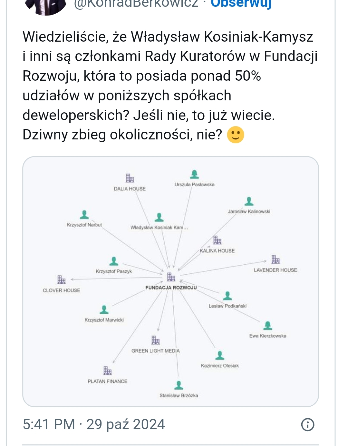The image size is (348, 446).
Task: Select the LAVENDER HOUSE building icon
Action: (275, 259)
